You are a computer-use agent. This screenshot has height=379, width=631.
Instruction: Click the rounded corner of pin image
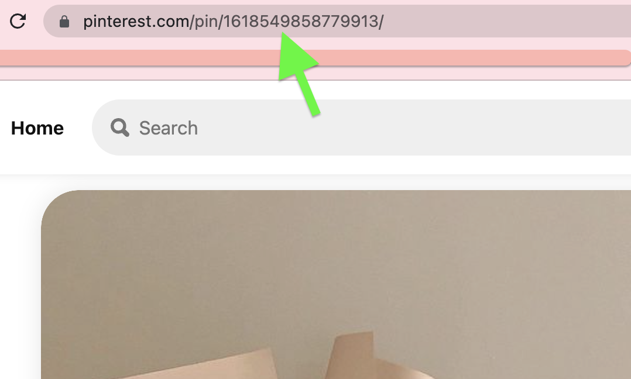[x=54, y=203]
